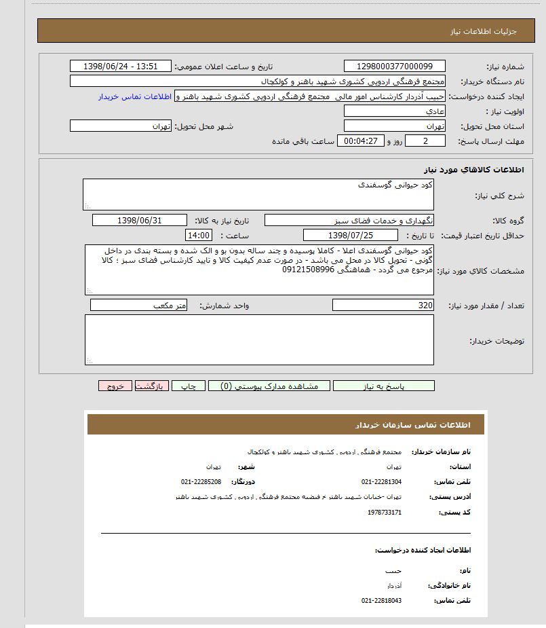The image size is (546, 628).
Task: Click the quantity field showing 320
Action: coord(383,306)
